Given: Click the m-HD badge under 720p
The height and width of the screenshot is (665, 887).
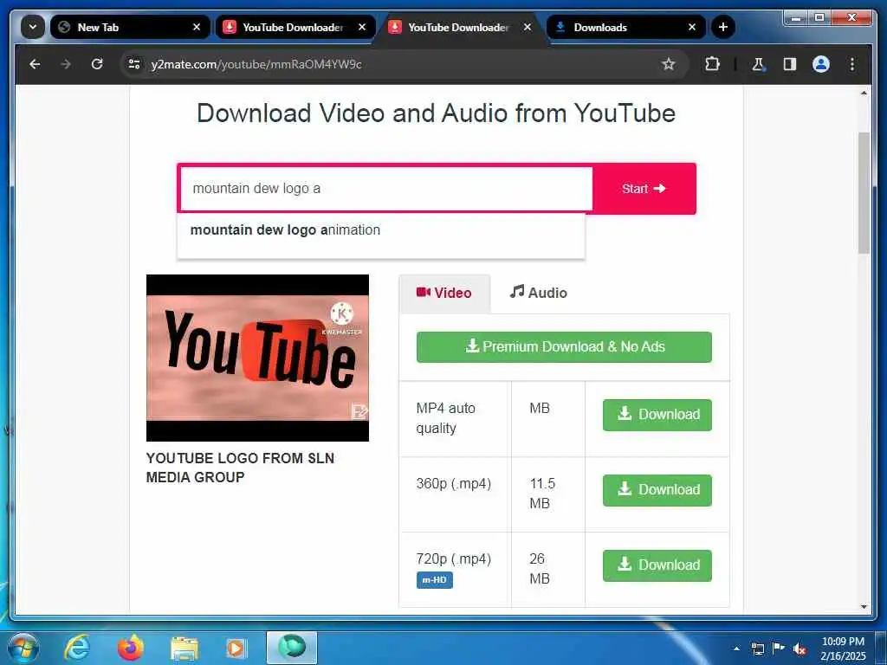Looking at the screenshot, I should (435, 579).
